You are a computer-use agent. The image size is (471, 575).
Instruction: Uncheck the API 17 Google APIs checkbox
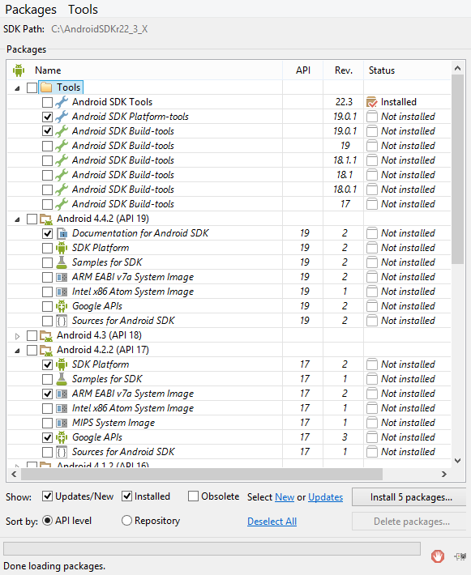(47, 437)
